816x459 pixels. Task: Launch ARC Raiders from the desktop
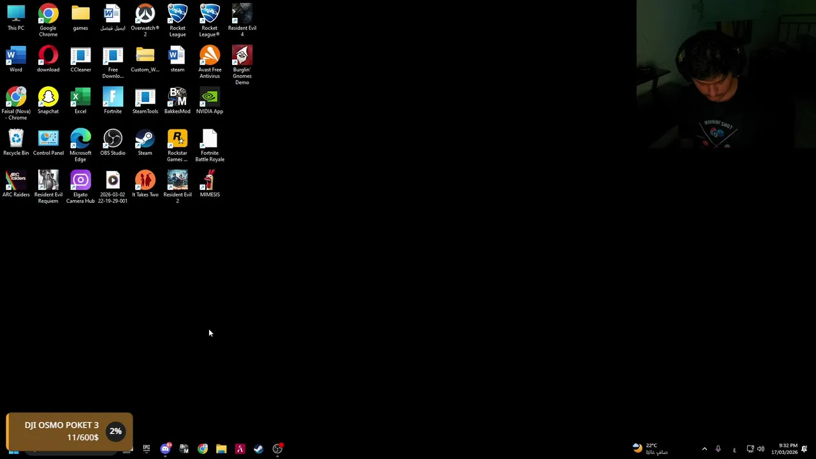(16, 184)
